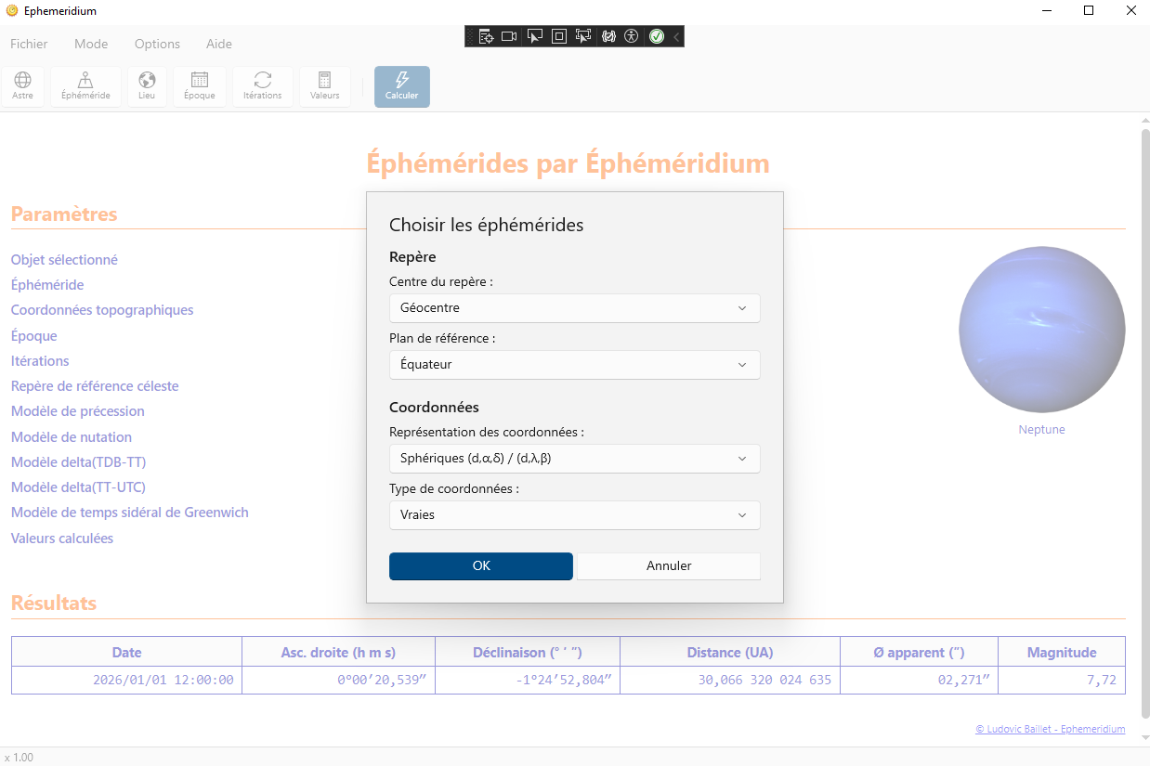Confirm the dialog with OK

click(x=480, y=566)
